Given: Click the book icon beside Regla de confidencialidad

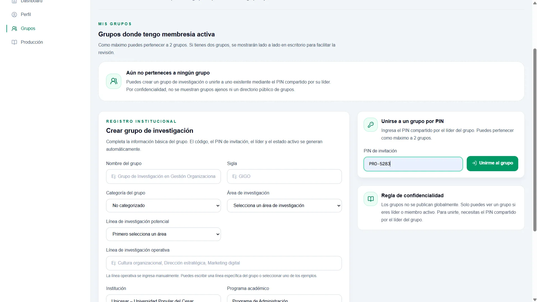Looking at the screenshot, I should [x=371, y=199].
